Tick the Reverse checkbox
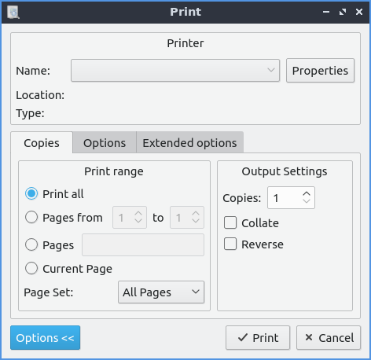Image resolution: width=371 pixels, height=360 pixels. pyautogui.click(x=230, y=244)
